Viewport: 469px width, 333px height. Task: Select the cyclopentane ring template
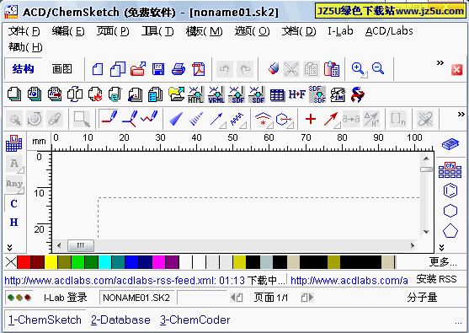tap(450, 231)
